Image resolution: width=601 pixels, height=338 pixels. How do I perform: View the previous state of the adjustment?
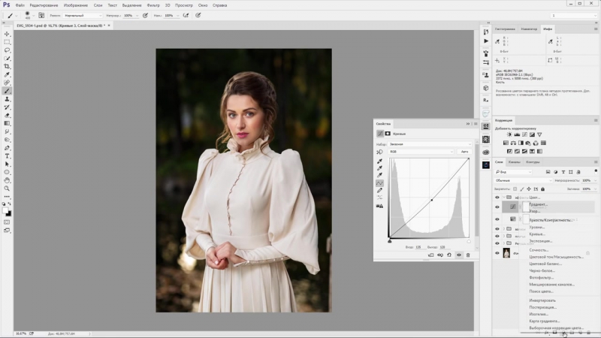click(440, 255)
